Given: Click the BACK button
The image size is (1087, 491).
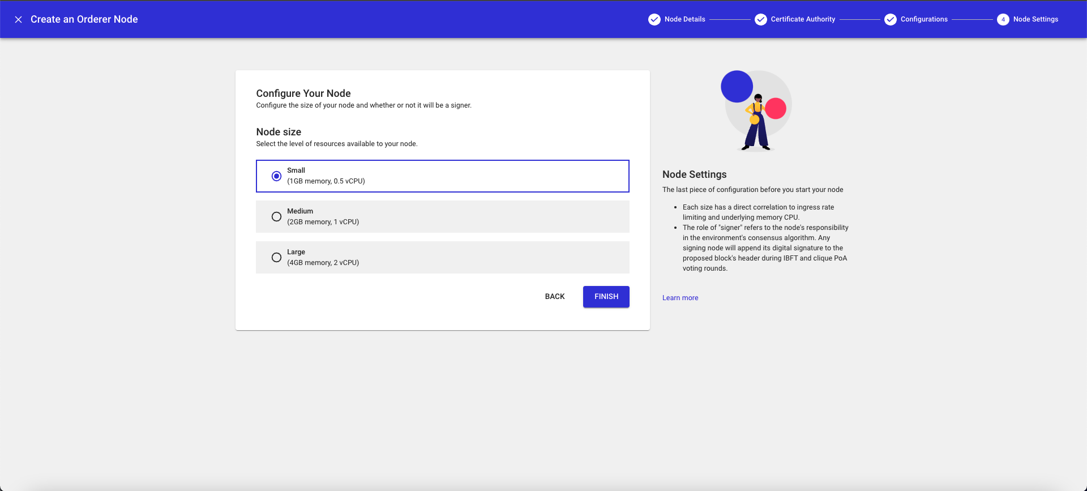Looking at the screenshot, I should click(x=555, y=297).
